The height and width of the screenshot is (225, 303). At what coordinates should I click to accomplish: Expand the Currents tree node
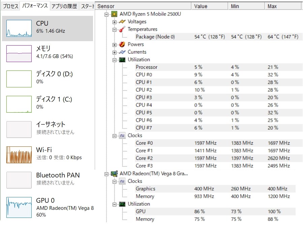click(114, 52)
